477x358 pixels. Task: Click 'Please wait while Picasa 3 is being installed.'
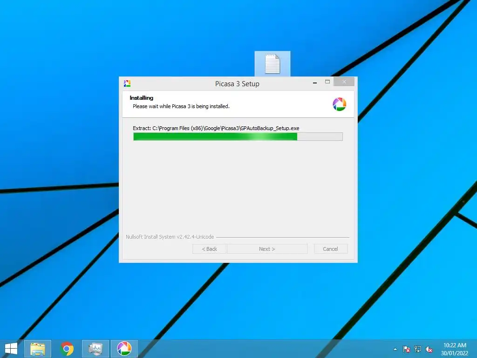point(181,106)
